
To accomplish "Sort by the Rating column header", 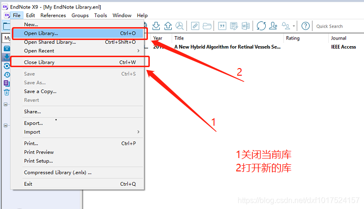I will click(306, 38).
